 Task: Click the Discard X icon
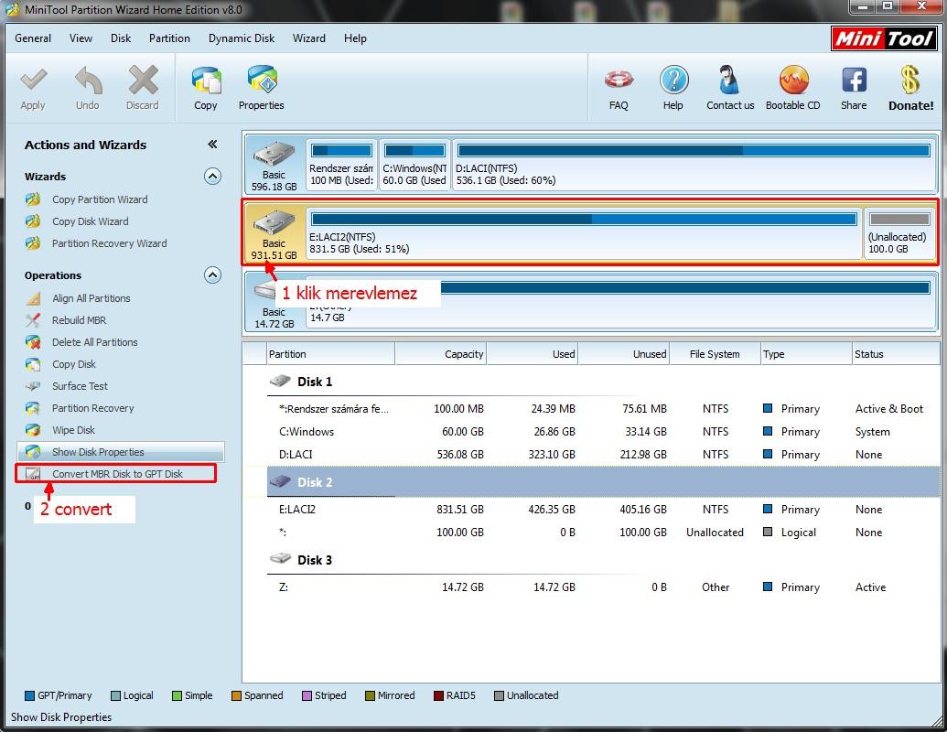pyautogui.click(x=143, y=81)
